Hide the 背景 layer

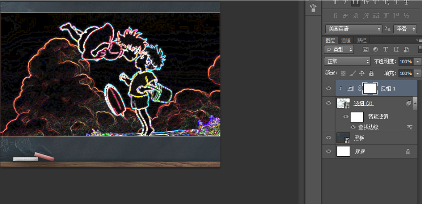[328, 151]
